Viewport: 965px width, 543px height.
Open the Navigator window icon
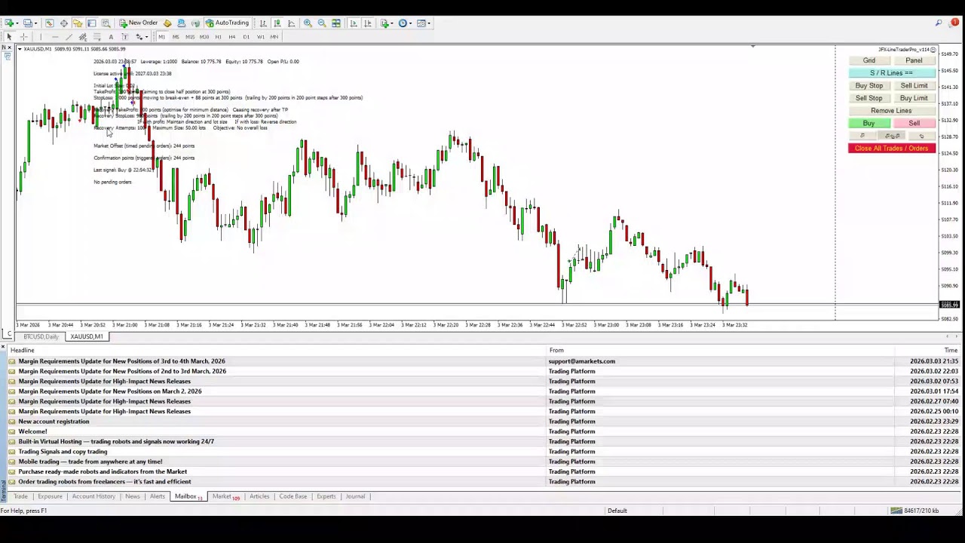coord(77,23)
